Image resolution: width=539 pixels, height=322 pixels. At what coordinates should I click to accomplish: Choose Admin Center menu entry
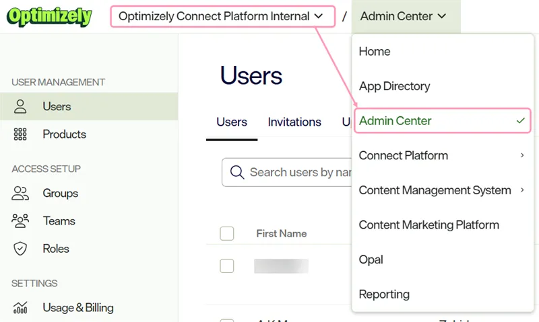[x=442, y=121]
